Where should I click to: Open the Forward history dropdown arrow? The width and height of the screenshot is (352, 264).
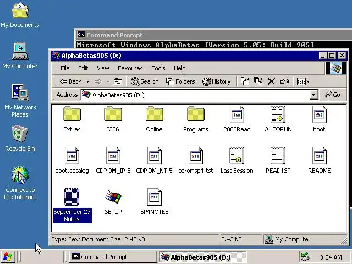(x=108, y=81)
